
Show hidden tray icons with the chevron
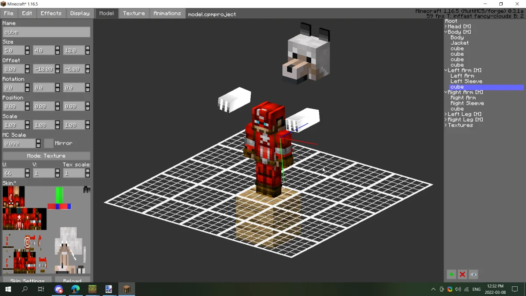click(x=434, y=289)
